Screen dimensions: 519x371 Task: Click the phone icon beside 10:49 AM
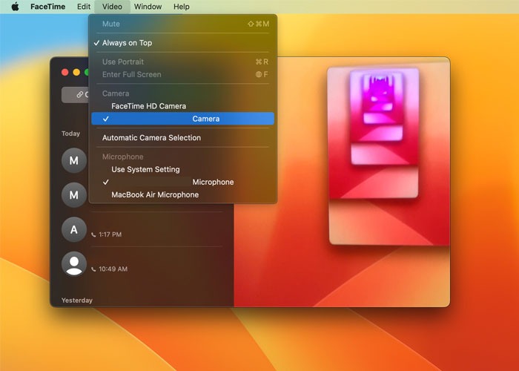point(93,269)
